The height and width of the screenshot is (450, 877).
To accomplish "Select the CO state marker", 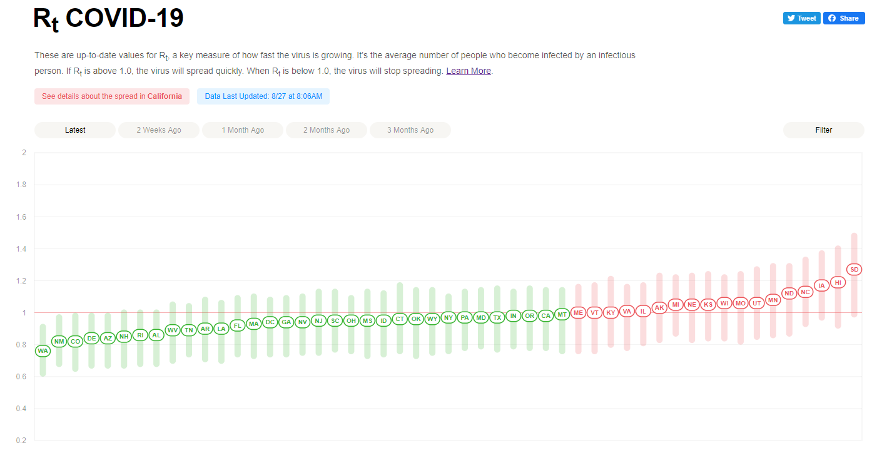I will [75, 342].
